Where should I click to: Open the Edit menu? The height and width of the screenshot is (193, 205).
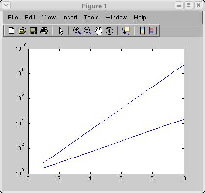point(30,18)
